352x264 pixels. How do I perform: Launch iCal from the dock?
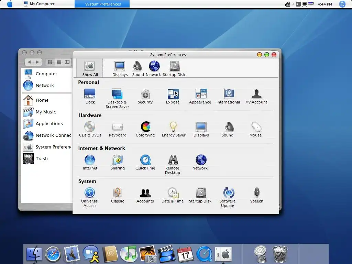(x=185, y=255)
